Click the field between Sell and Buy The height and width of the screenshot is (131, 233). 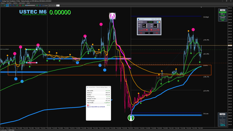pyautogui.click(x=149, y=33)
